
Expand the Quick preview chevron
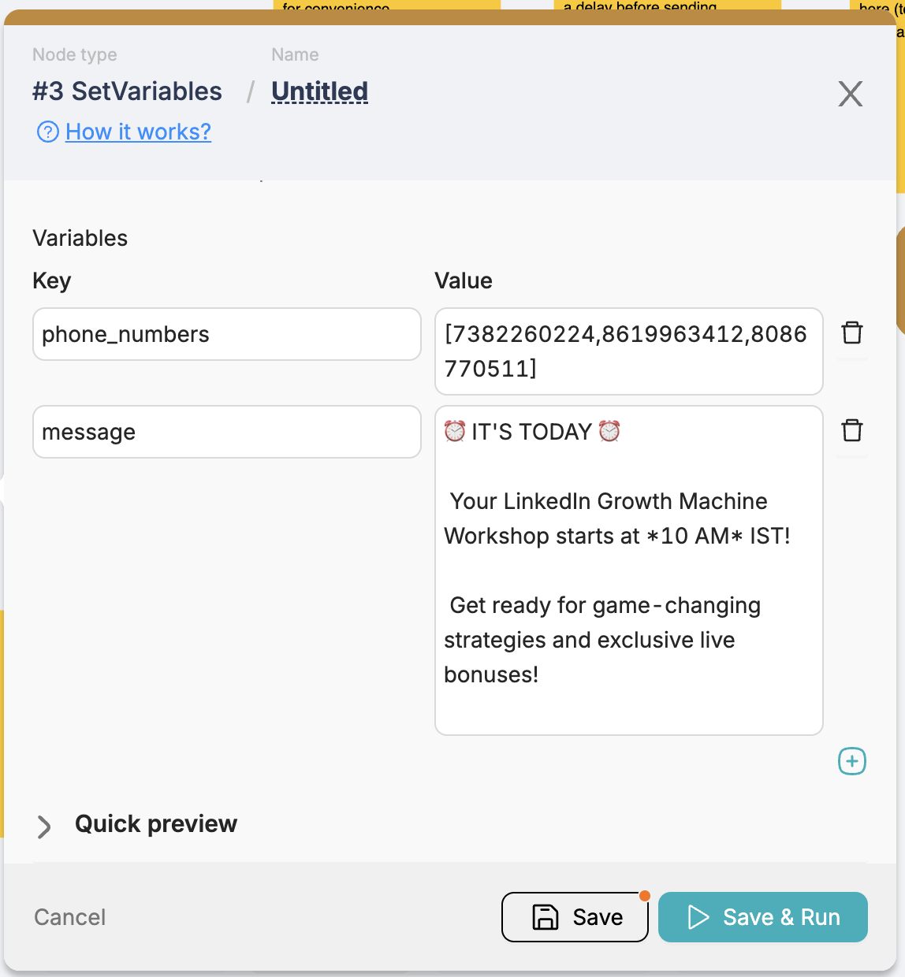(x=44, y=826)
